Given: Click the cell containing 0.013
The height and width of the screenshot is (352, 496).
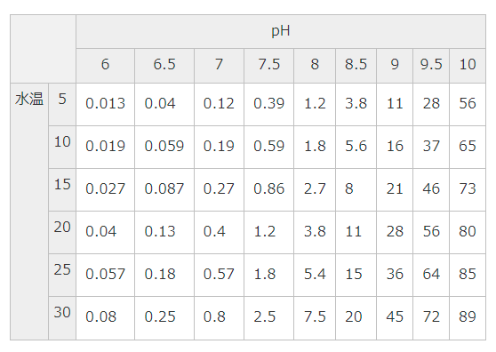Looking at the screenshot, I should pos(106,104).
